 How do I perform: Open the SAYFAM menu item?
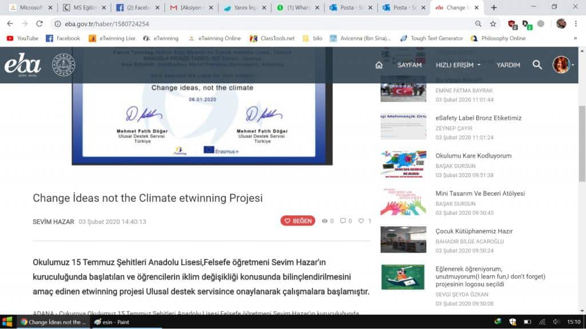point(409,65)
